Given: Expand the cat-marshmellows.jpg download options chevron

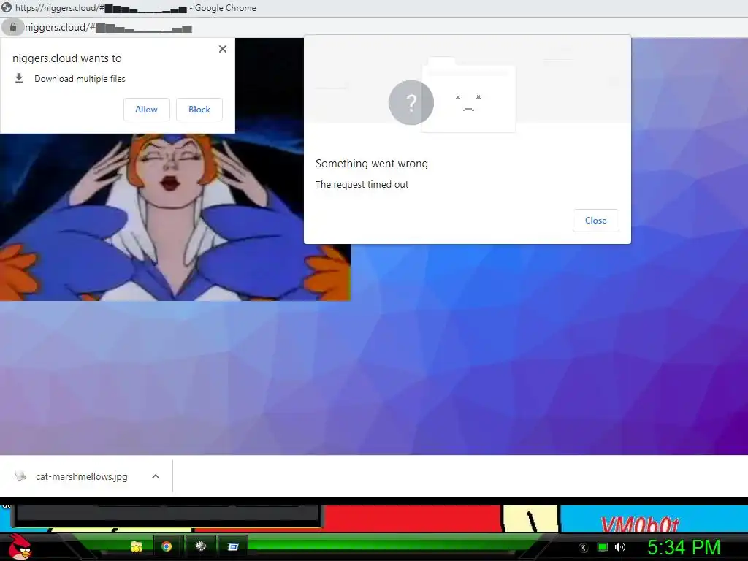Looking at the screenshot, I should (x=156, y=476).
